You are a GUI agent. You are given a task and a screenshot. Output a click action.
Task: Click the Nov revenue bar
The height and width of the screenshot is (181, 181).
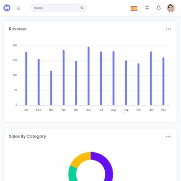coord(151,78)
